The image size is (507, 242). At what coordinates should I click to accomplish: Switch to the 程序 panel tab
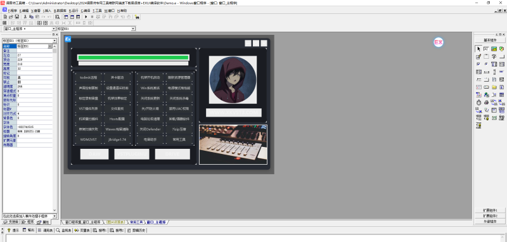[28, 222]
